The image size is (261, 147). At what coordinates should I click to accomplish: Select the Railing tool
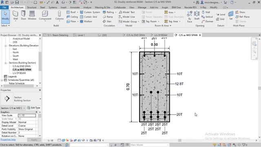pos(109,12)
